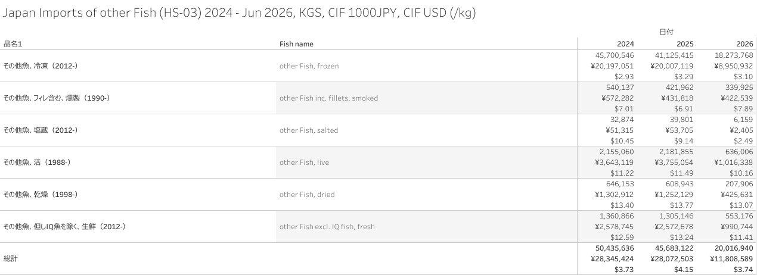This screenshot has height=275, width=757.
Task: Click the その他魚、活（1988-） row header
Action: coord(38,162)
